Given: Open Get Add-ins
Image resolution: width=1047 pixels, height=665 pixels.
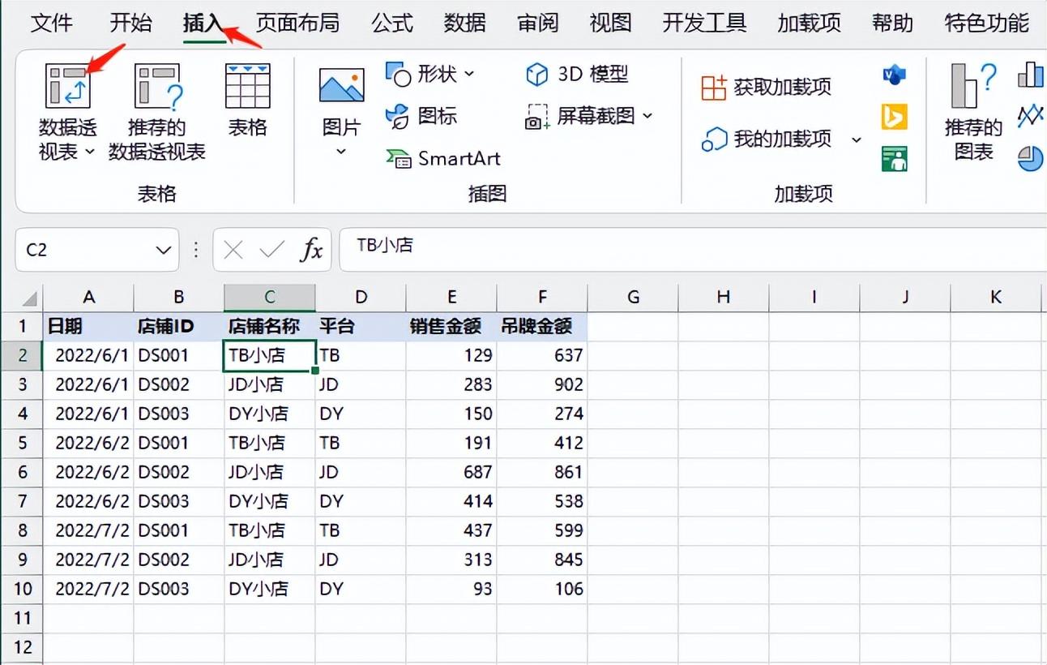Looking at the screenshot, I should [767, 87].
